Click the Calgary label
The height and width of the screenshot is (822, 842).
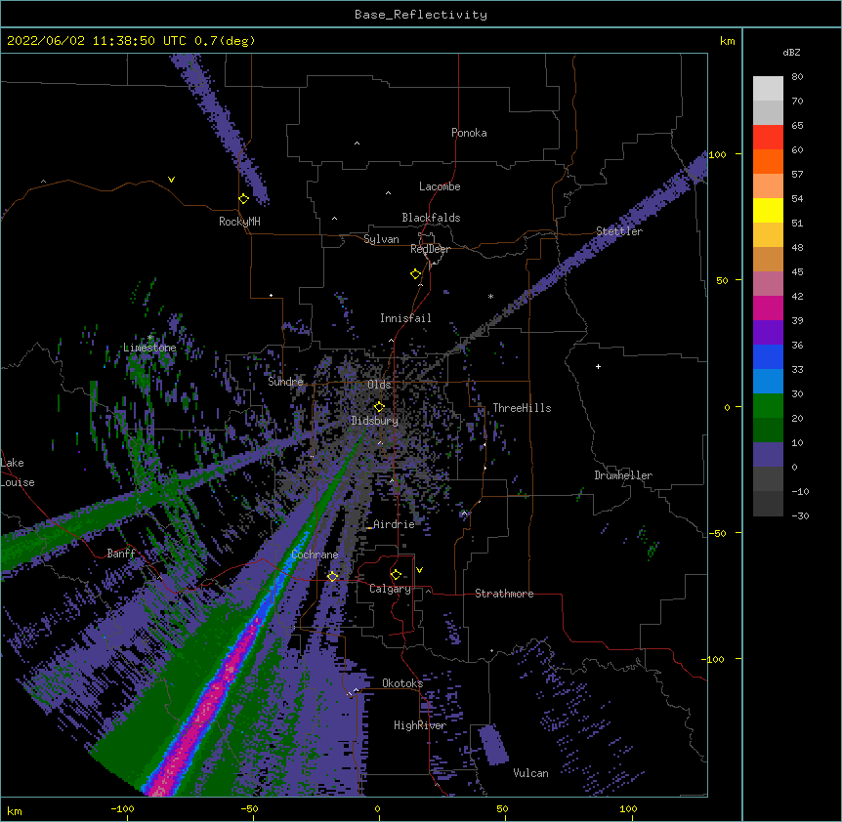point(390,589)
